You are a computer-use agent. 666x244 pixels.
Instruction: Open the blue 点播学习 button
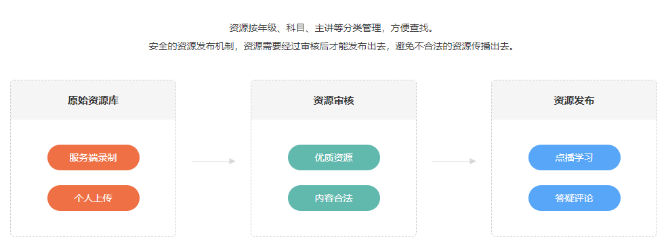[575, 157]
